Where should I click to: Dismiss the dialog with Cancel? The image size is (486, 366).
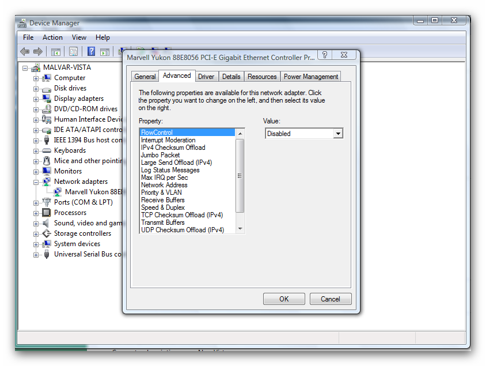(x=330, y=299)
